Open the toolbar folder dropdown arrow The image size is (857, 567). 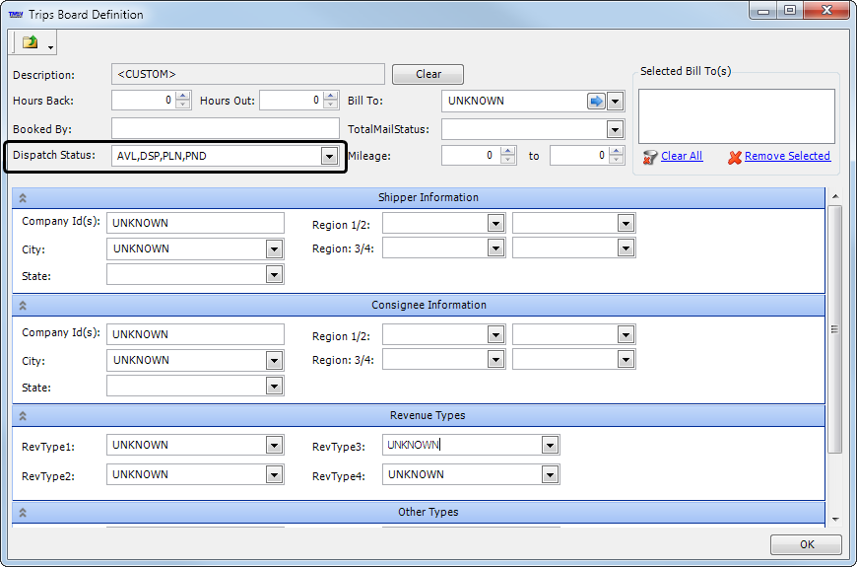[x=50, y=45]
